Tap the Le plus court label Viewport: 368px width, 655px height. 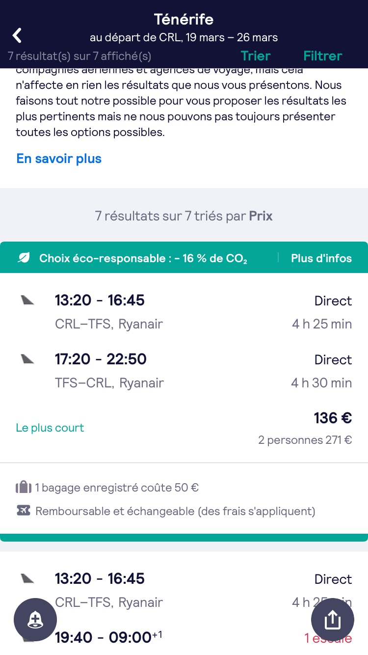click(x=50, y=428)
